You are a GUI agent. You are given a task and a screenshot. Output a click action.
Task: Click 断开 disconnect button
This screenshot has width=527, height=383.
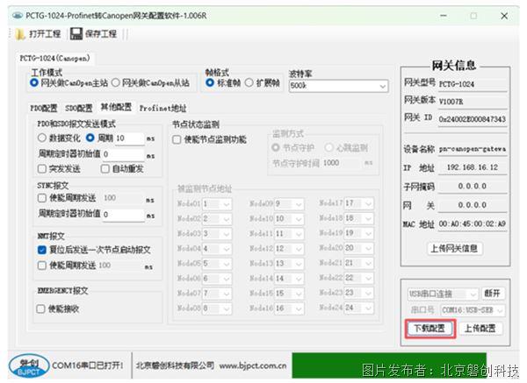(493, 294)
